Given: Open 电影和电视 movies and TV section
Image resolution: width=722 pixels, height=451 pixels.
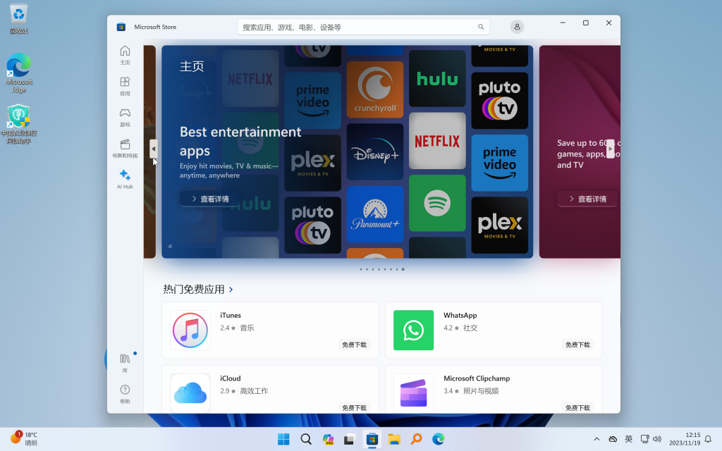Looking at the screenshot, I should point(125,148).
